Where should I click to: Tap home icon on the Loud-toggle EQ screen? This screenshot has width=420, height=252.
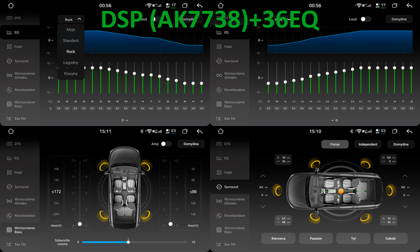click(x=220, y=5)
